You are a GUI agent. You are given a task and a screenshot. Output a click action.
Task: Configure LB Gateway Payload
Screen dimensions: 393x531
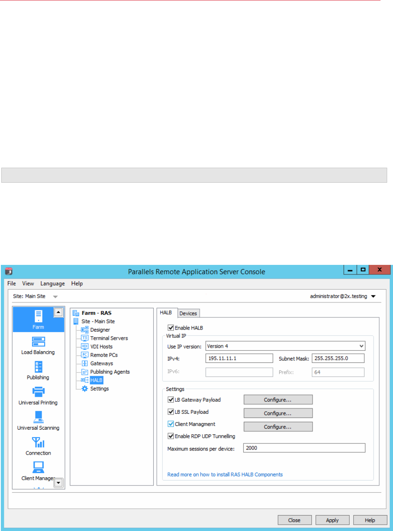pyautogui.click(x=278, y=400)
